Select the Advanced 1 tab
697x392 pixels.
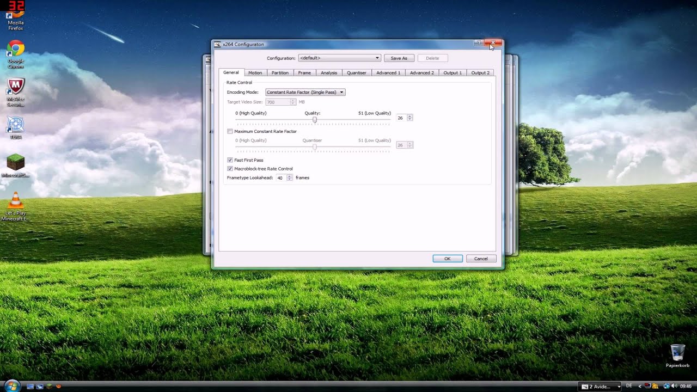(388, 72)
